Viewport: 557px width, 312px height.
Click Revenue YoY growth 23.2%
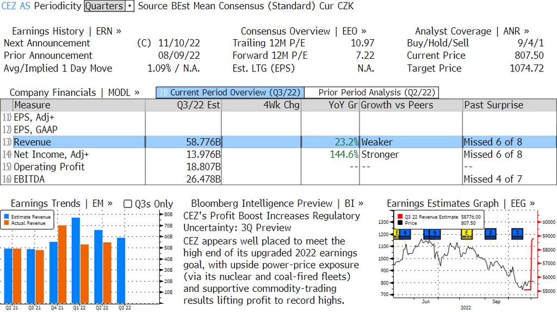[346, 142]
